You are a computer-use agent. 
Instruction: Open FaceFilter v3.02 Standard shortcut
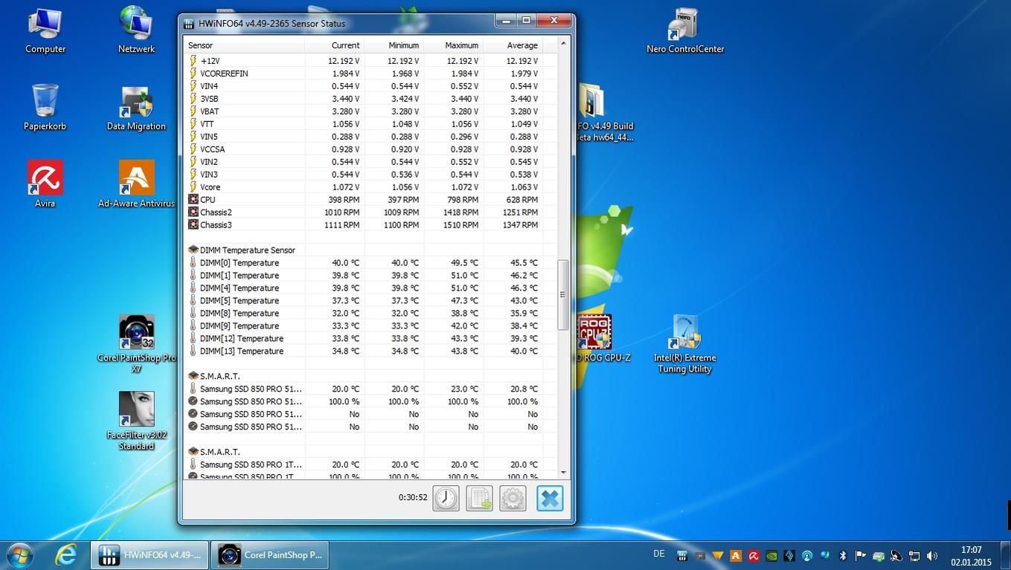[x=137, y=421]
